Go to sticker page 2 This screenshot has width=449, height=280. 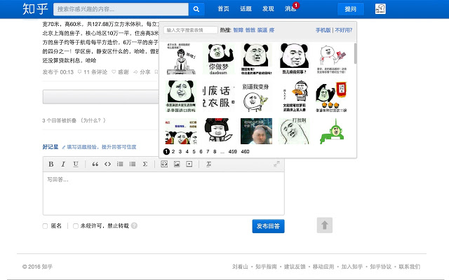173,151
